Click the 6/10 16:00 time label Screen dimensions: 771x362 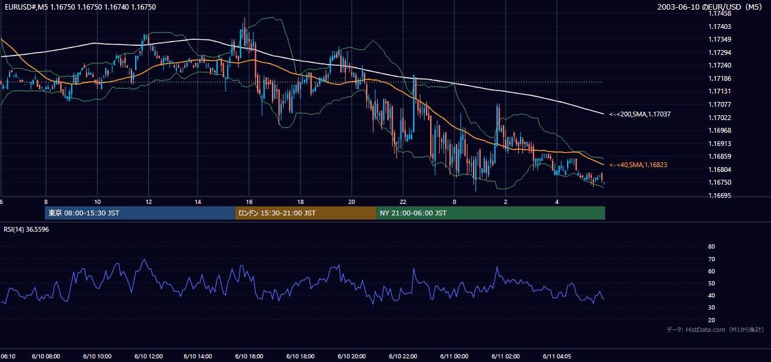[x=250, y=356]
